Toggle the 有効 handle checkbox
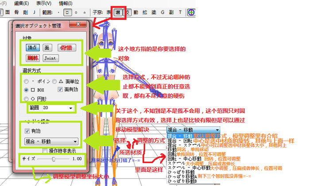This screenshot has width=332, height=186. (x=27, y=131)
